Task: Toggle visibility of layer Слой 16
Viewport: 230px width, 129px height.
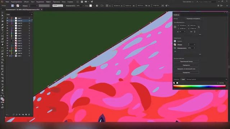Action: coord(8,53)
